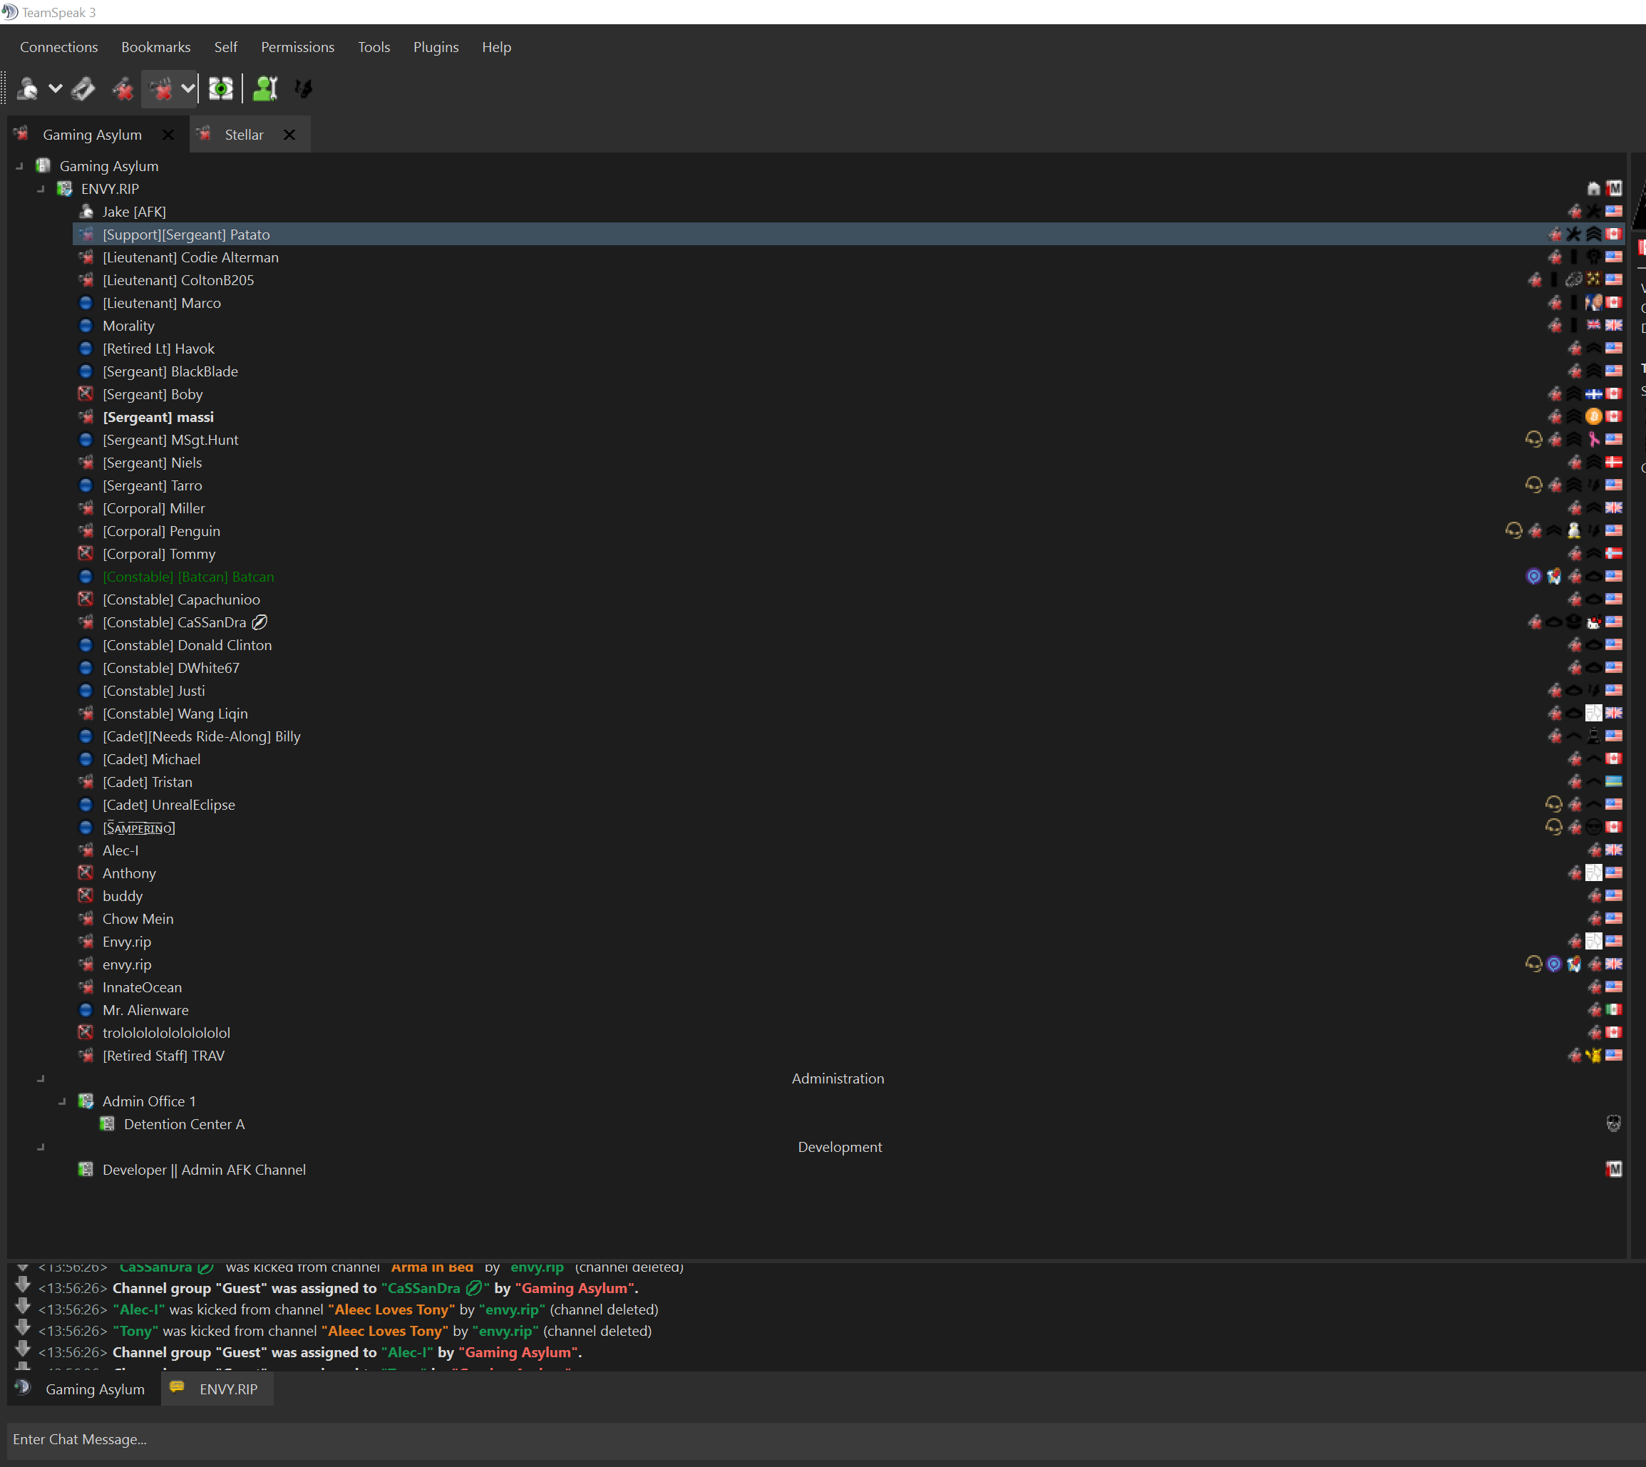Image resolution: width=1646 pixels, height=1467 pixels.
Task: Open the away status dropdown arrow
Action: pos(56,88)
